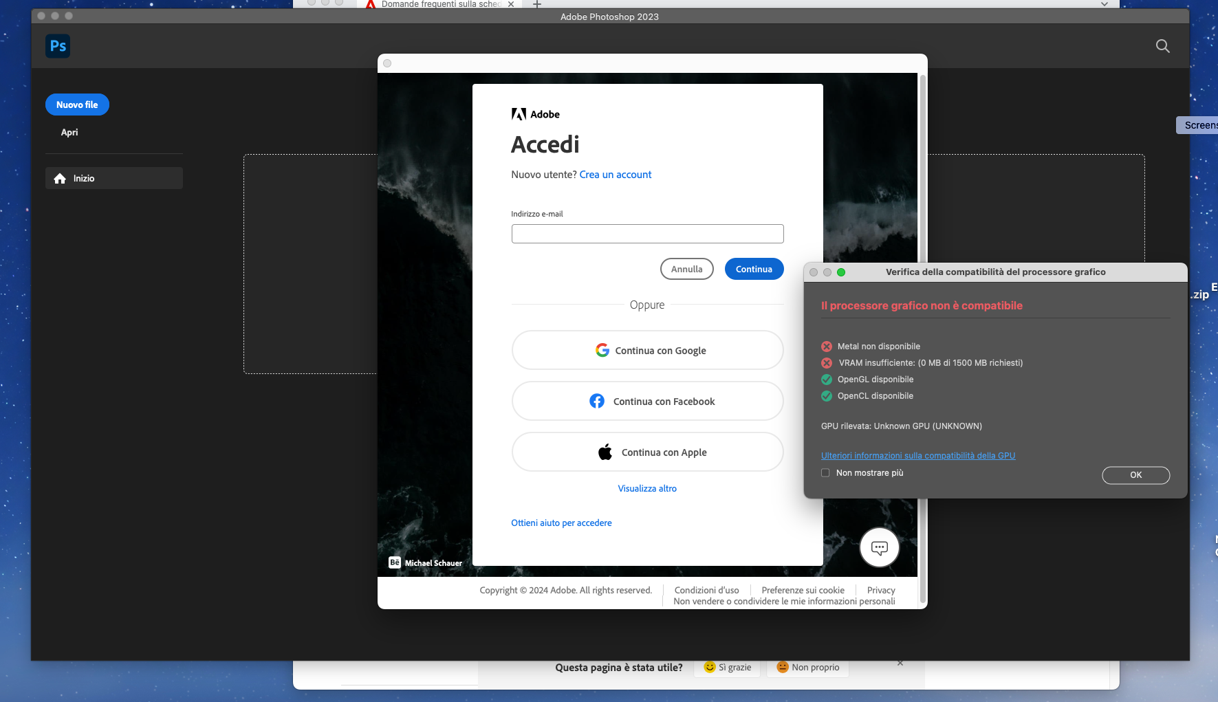Screen dimensions: 1218x702
Task: Open Ottieni aiuto per accedere link
Action: click(x=561, y=523)
